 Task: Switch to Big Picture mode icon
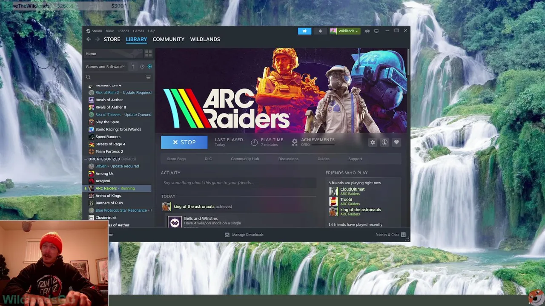[376, 31]
